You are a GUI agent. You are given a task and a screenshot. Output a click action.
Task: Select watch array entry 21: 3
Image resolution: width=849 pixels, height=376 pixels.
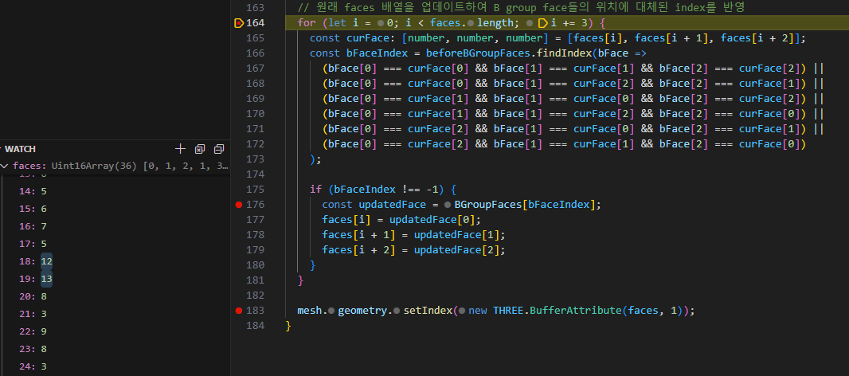point(115,314)
